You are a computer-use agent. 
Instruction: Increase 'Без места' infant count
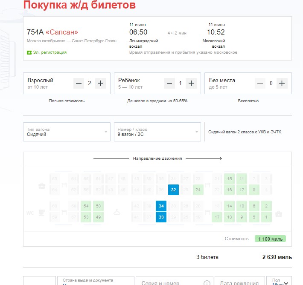[282, 83]
